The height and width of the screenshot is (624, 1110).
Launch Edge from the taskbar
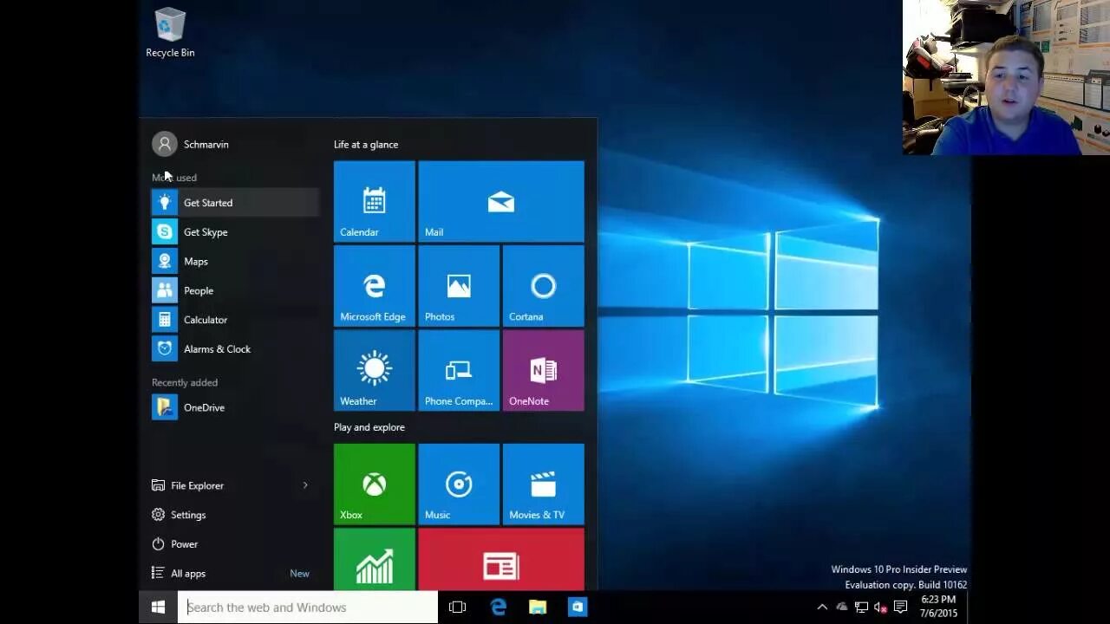[x=498, y=608]
